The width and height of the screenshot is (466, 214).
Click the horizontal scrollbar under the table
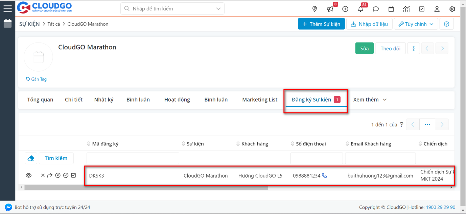[x=145, y=187]
